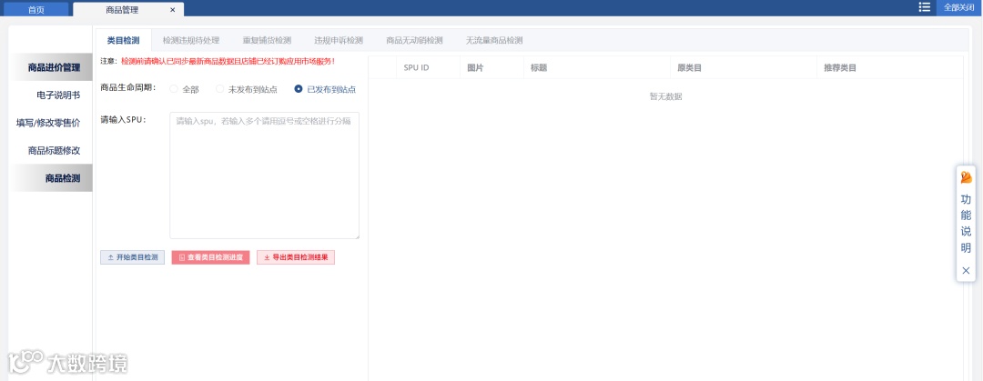Image resolution: width=983 pixels, height=381 pixels.
Task: Open the 无流量商品检测 tab
Action: pyautogui.click(x=494, y=40)
